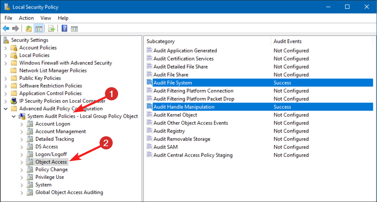Click the Account Policies folder icon
The image size is (377, 202).
(x=14, y=48)
